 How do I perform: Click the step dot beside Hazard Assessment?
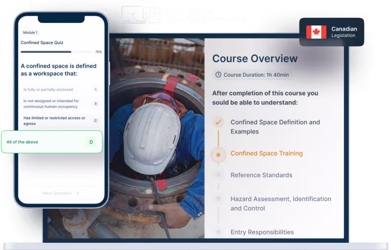[218, 199]
